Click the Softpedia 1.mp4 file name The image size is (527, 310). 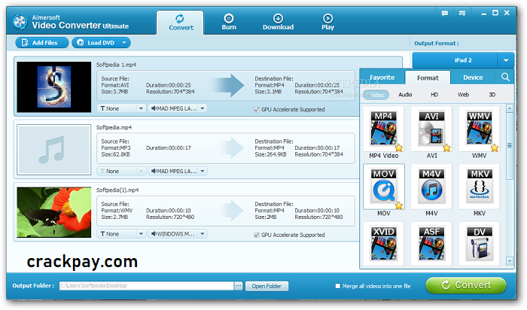[x=116, y=65]
